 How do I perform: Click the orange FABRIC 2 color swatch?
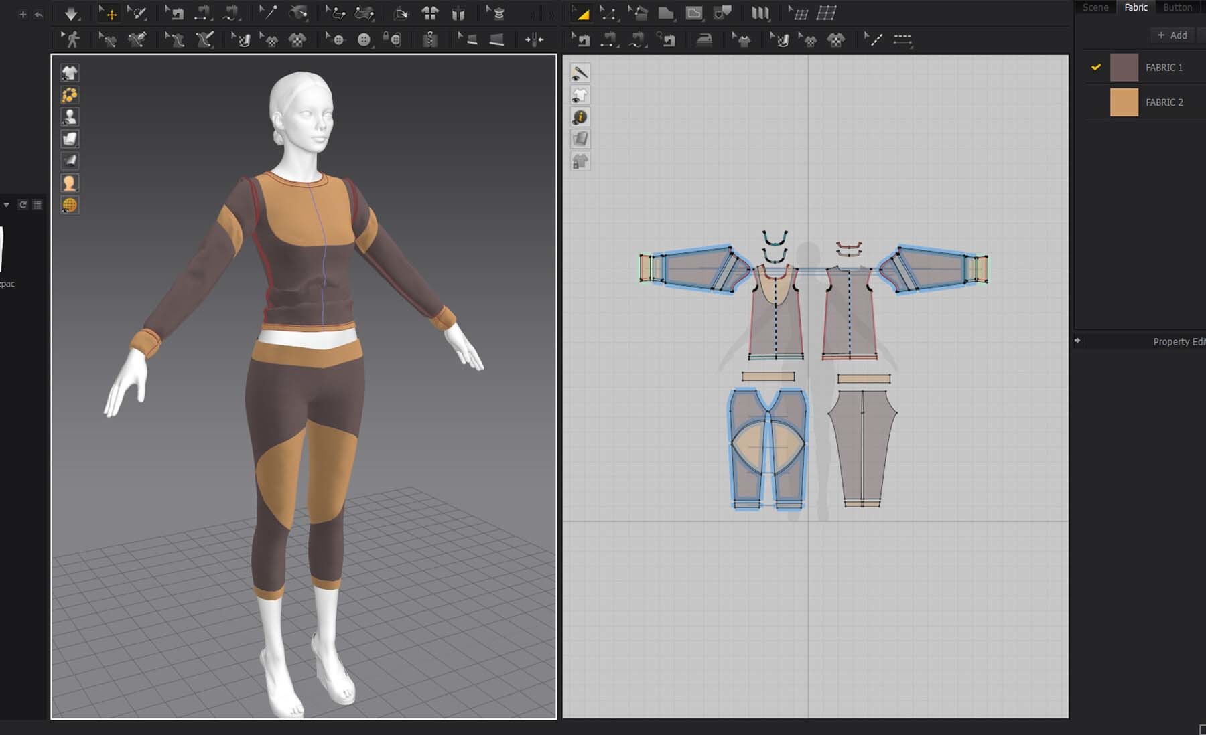pyautogui.click(x=1124, y=102)
